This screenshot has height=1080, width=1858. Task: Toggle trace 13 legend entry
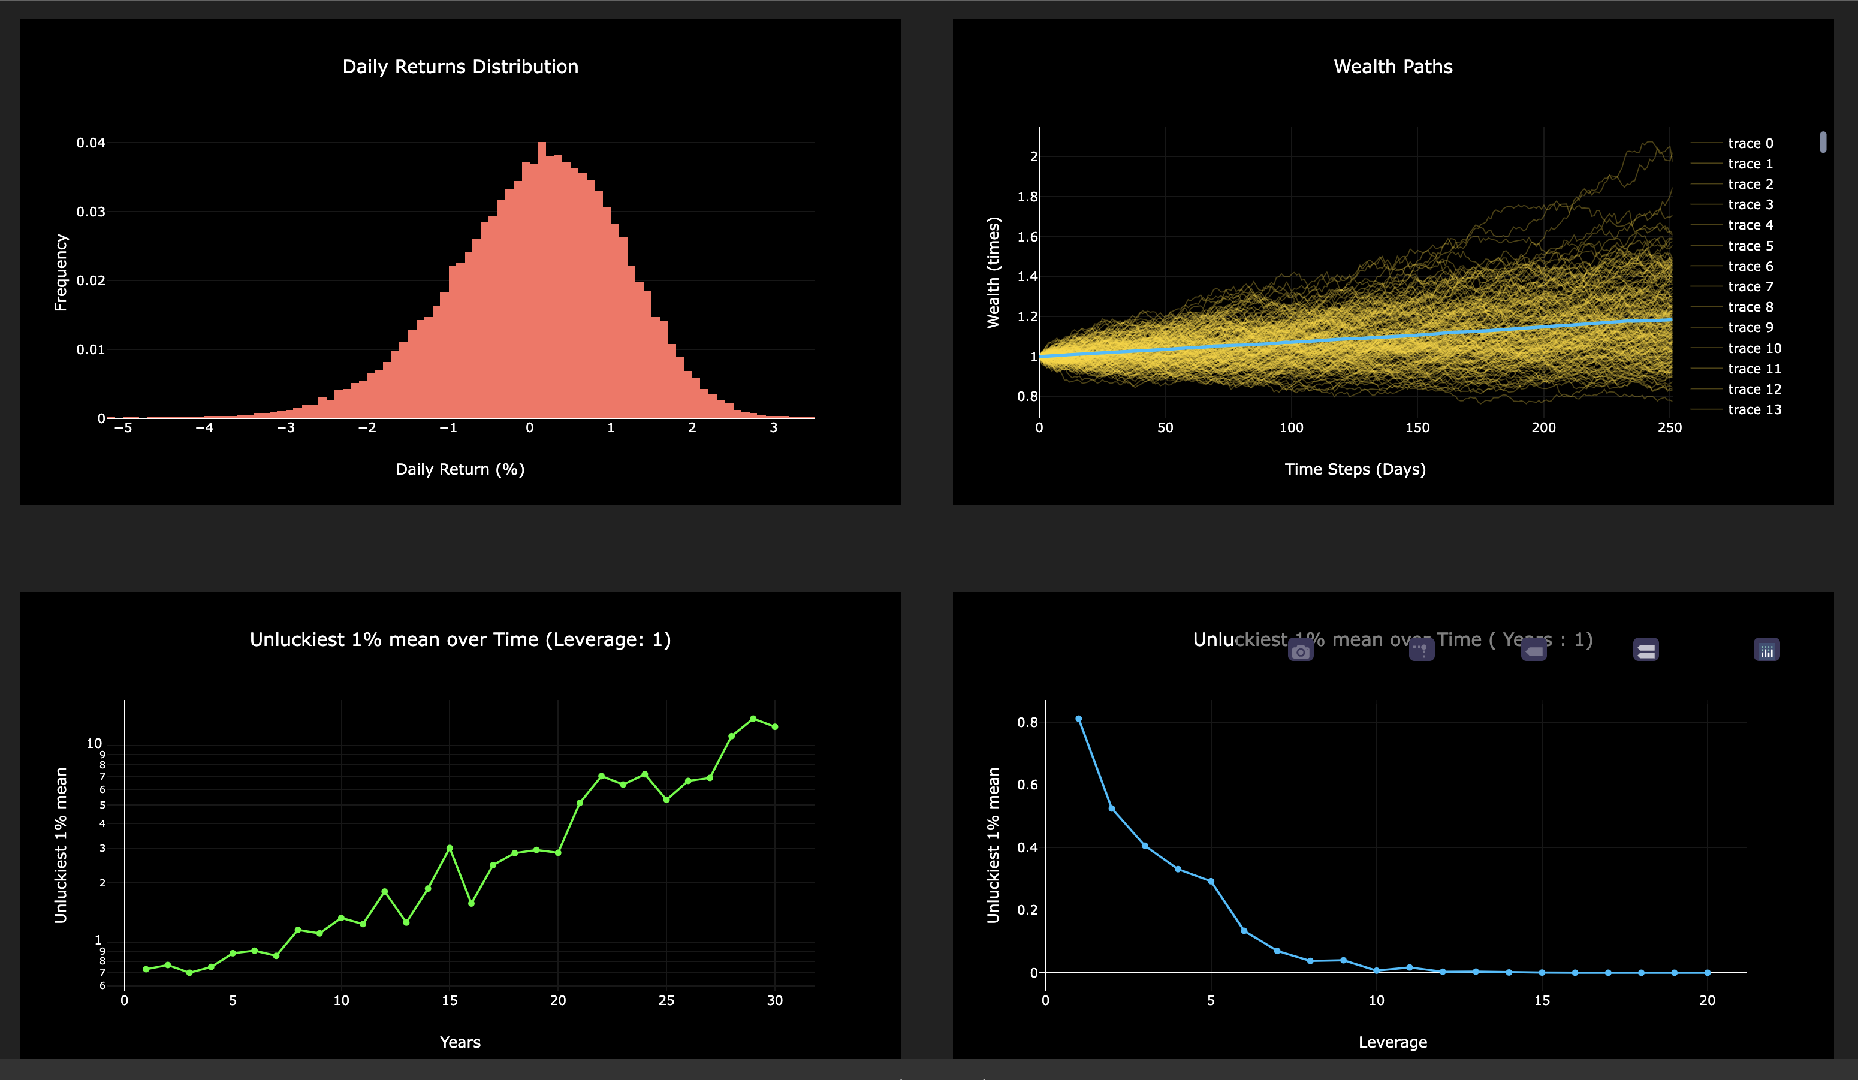1753,409
